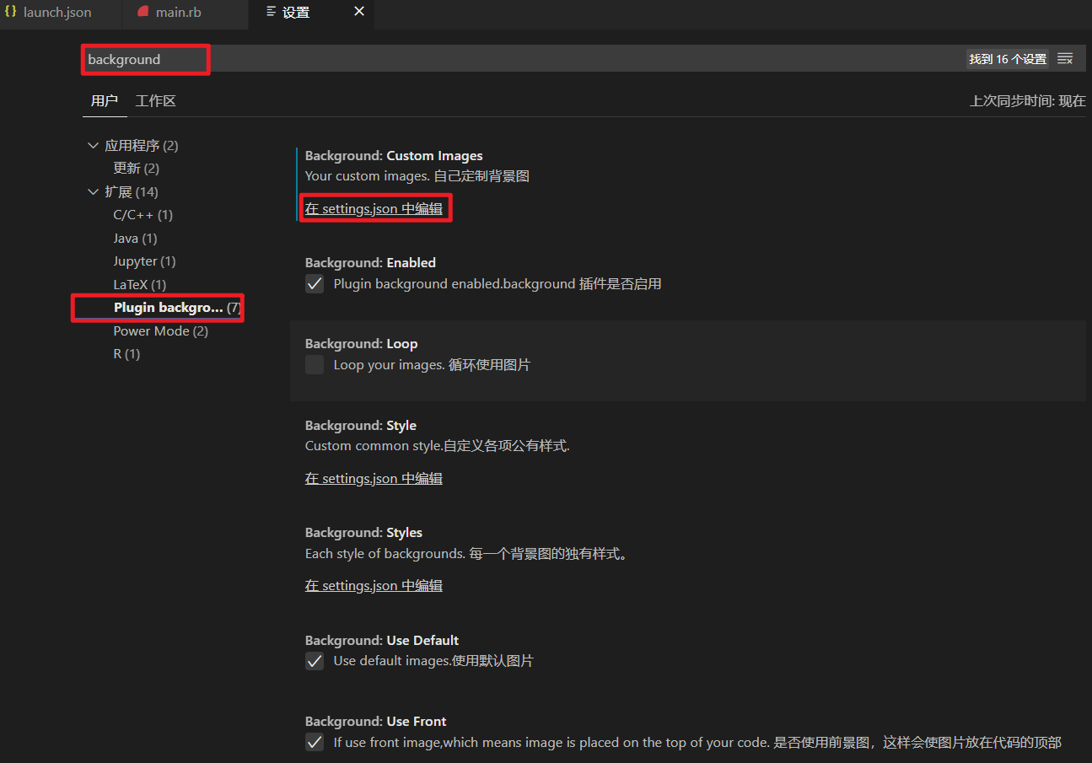
Task: Click the Background: Use Default heading
Action: coord(382,641)
